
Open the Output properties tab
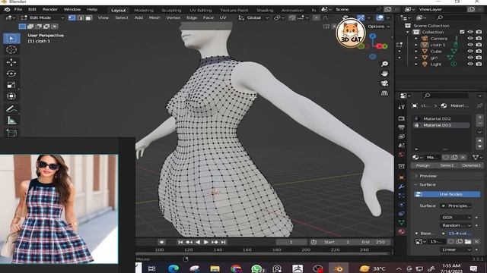[401, 127]
